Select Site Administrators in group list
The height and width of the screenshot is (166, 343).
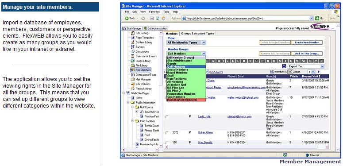tap(186, 61)
